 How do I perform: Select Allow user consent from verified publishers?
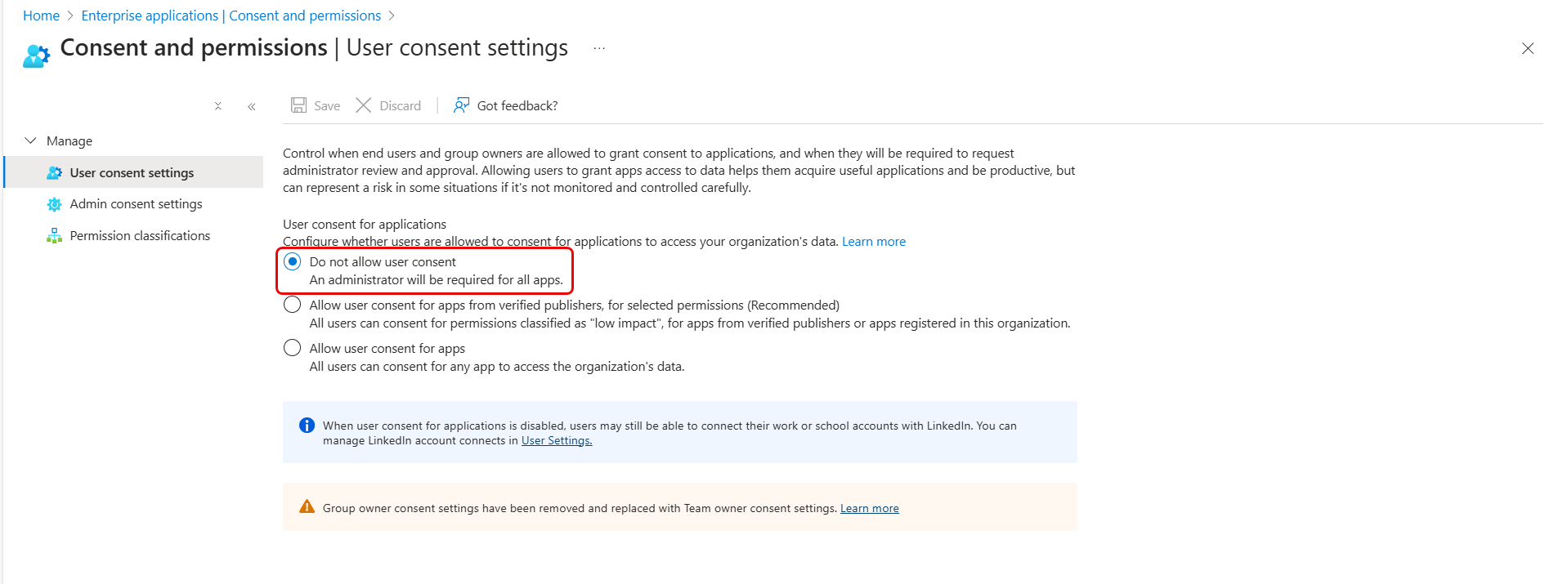pyautogui.click(x=292, y=305)
